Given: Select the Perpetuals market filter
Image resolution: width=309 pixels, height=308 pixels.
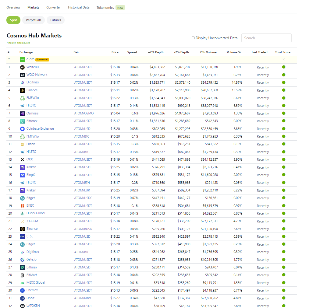Looking at the screenshot, I should [x=34, y=20].
